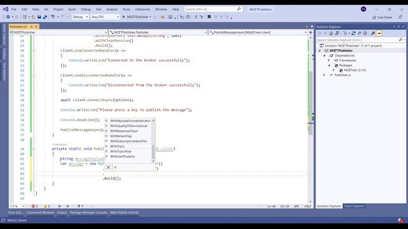The width and height of the screenshot is (408, 229).
Task: Click the feedback icon right of Live Share
Action: [400, 17]
